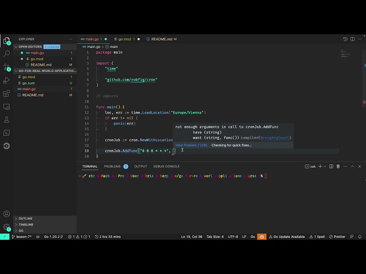Open the Accounts icon
This screenshot has width=366, height=274.
pyautogui.click(x=6, y=213)
